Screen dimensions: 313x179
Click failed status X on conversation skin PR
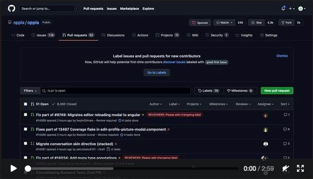tap(116, 144)
